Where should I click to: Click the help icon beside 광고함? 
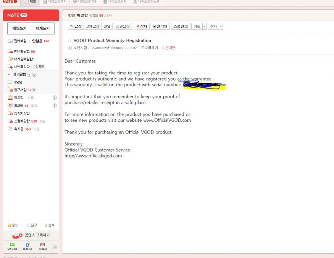55,98
